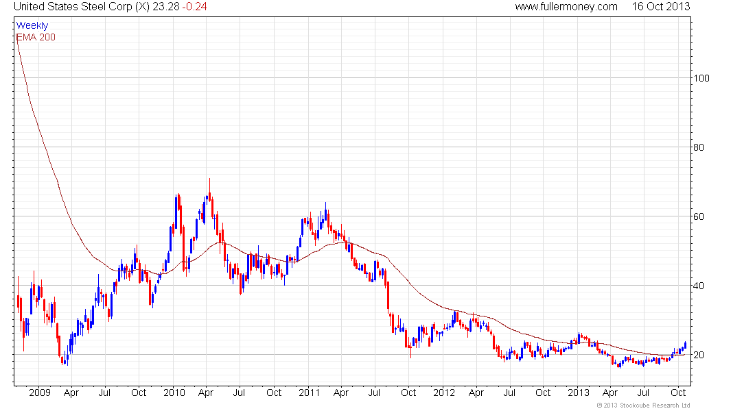This screenshot has width=755, height=411.
Task: Click the 2012 year label on time axis
Action: (x=444, y=393)
